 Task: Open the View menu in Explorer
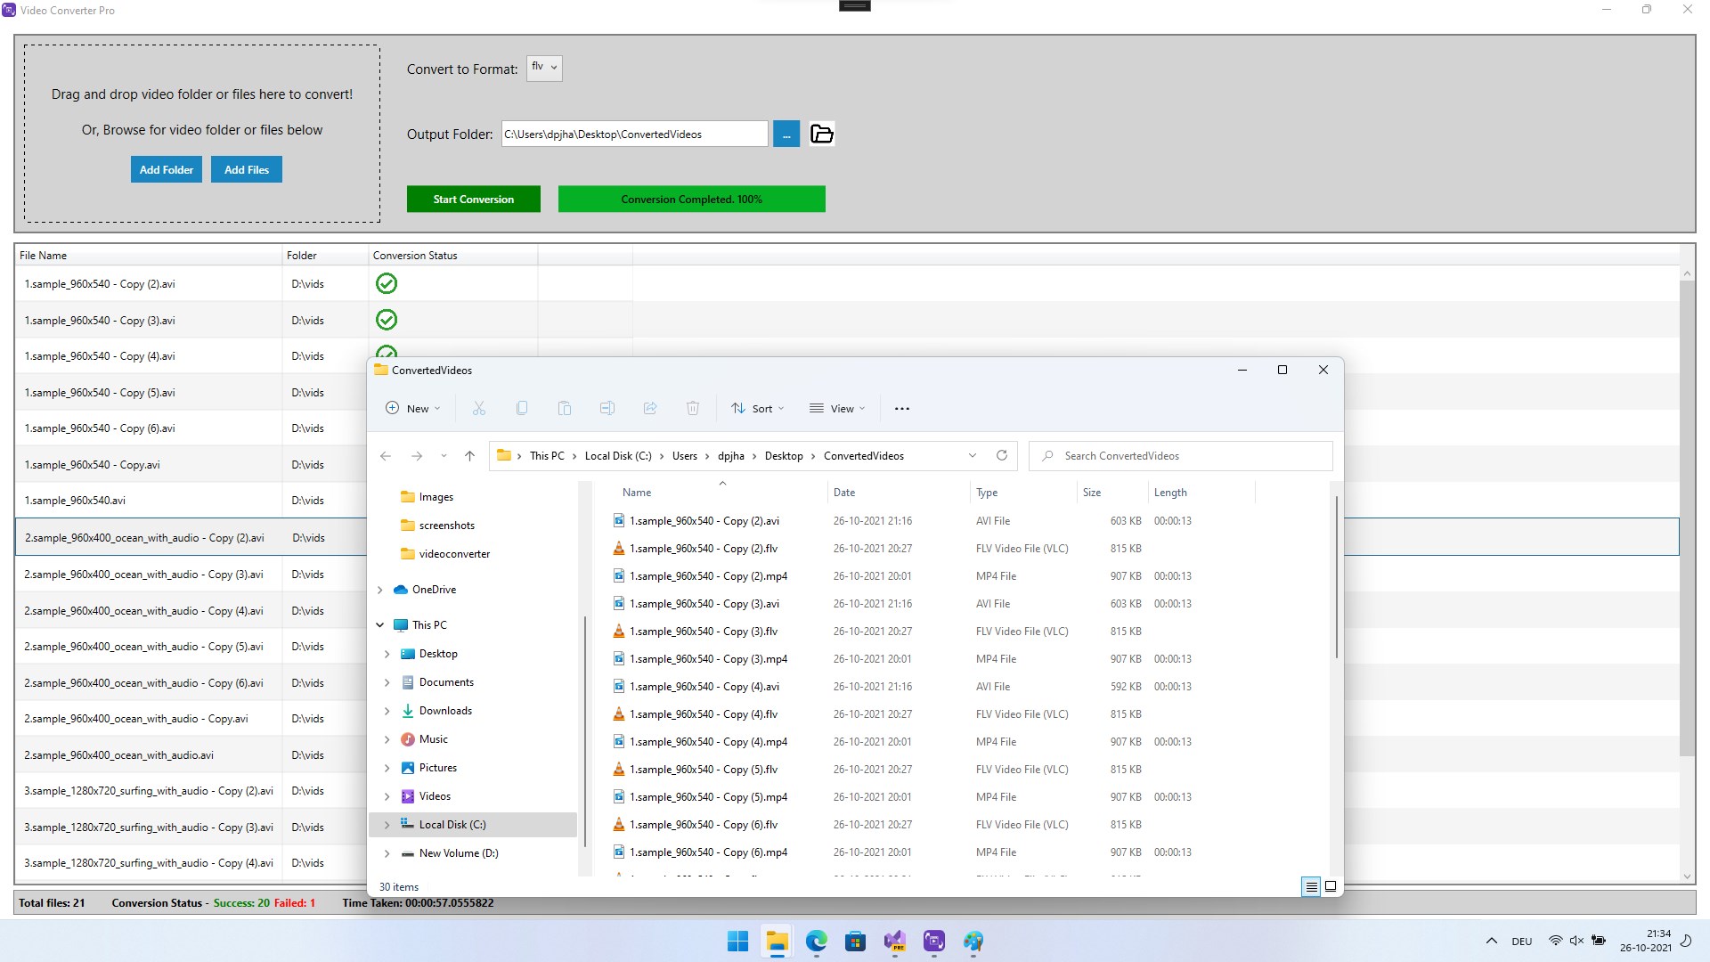[837, 408]
